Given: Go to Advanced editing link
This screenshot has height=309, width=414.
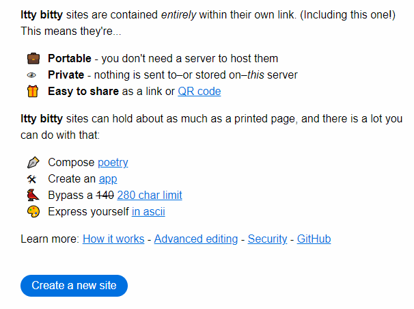Looking at the screenshot, I should pyautogui.click(x=196, y=239).
